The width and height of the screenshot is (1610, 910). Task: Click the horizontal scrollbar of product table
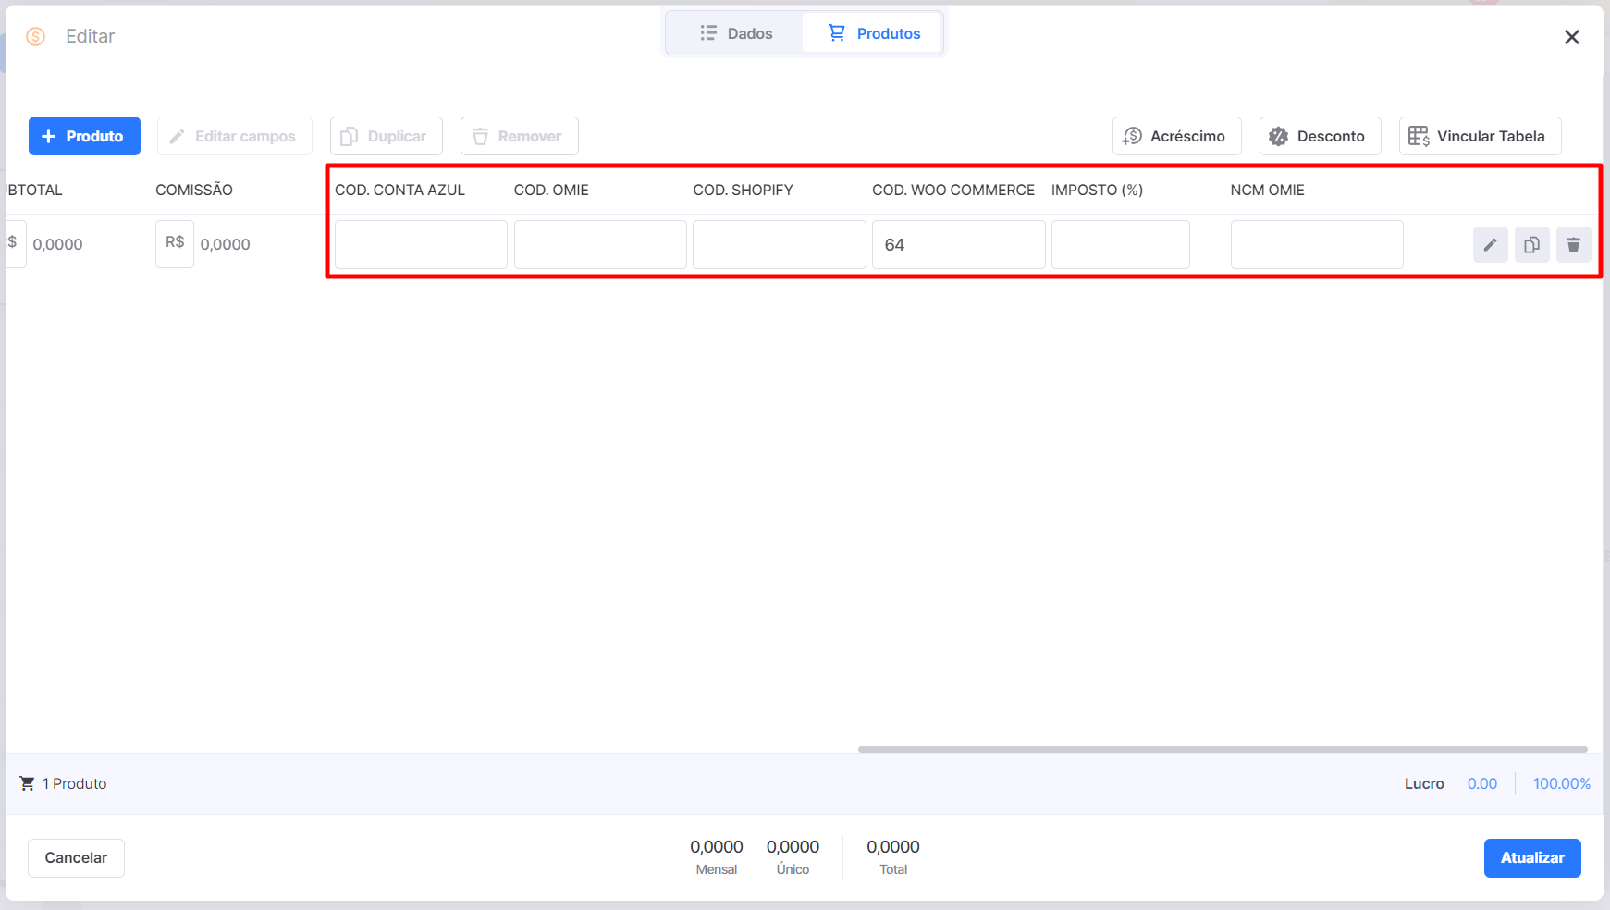coord(1223,749)
